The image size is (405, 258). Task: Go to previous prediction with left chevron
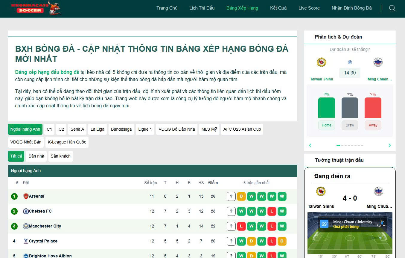click(x=310, y=145)
